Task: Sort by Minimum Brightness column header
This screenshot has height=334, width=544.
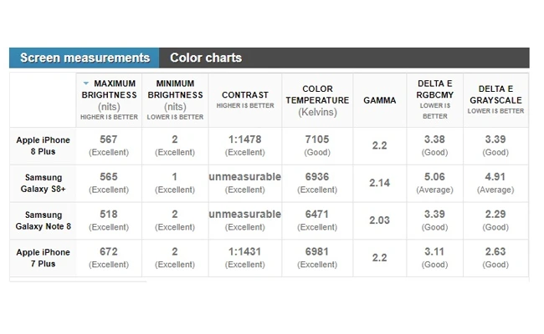Action: (175, 94)
